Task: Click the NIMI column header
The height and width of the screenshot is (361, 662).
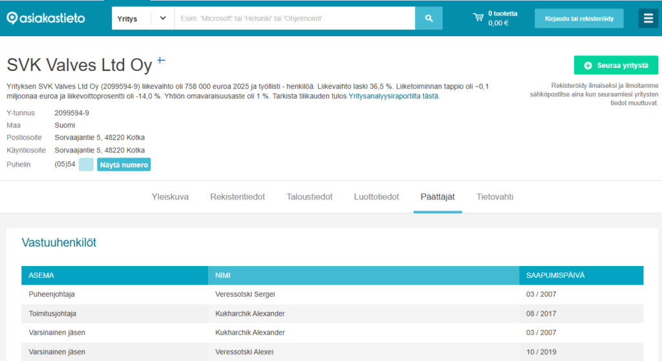Action: pyautogui.click(x=363, y=275)
